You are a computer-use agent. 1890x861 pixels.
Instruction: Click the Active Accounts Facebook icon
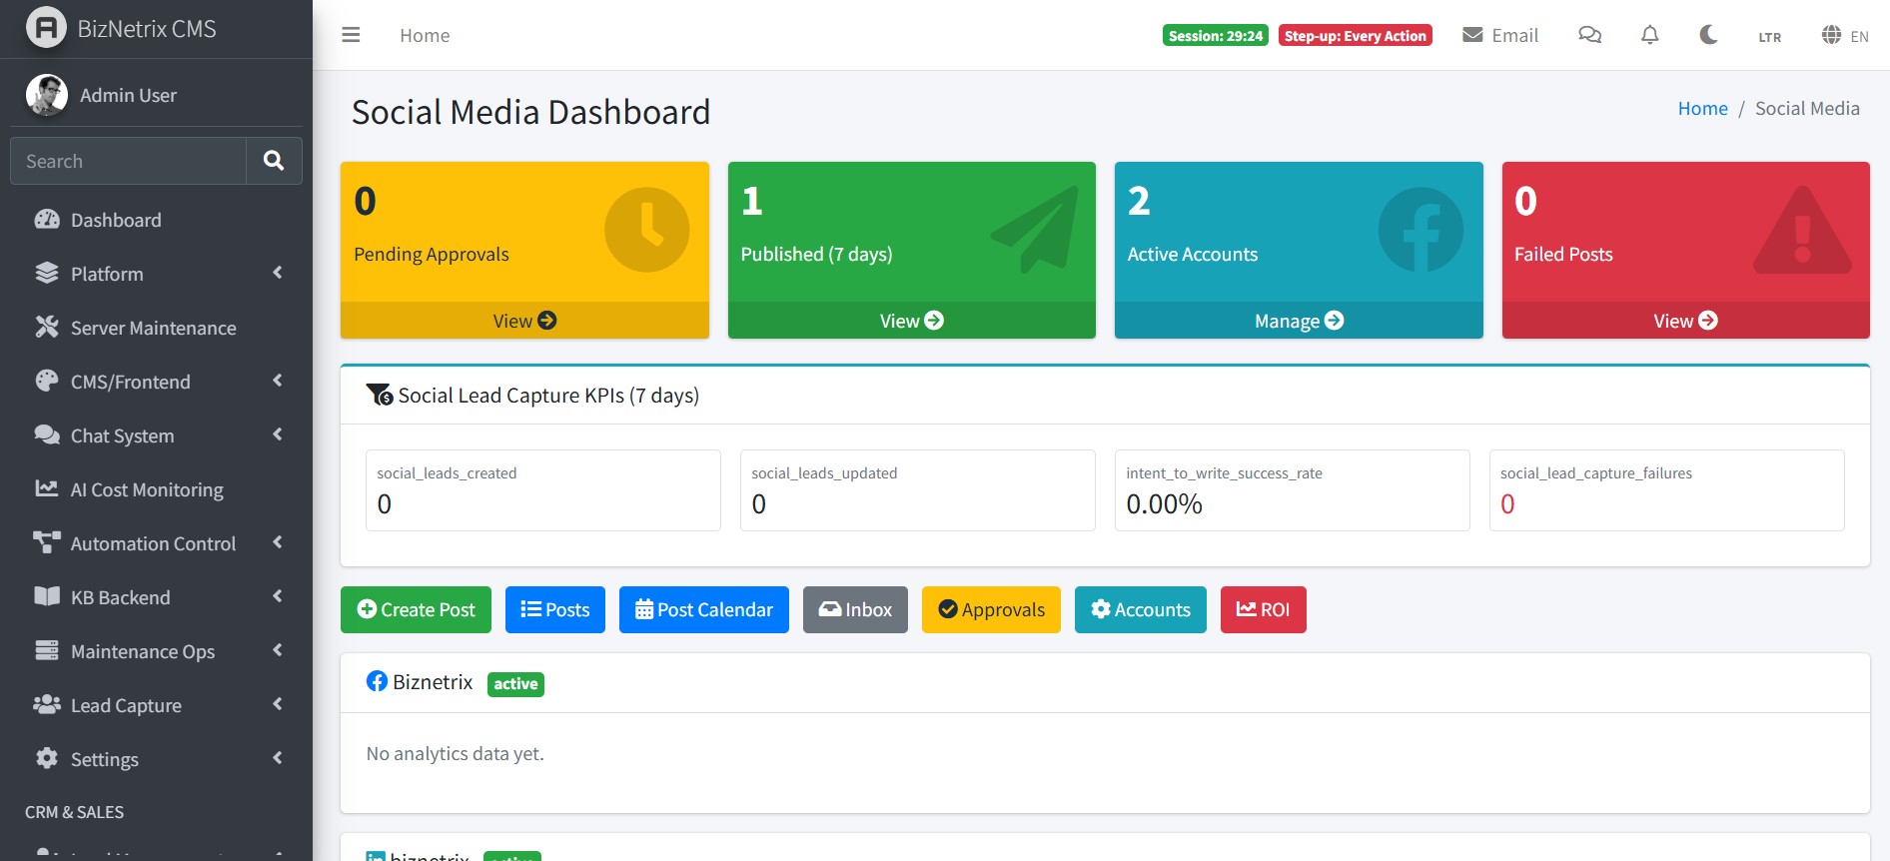tap(1420, 230)
